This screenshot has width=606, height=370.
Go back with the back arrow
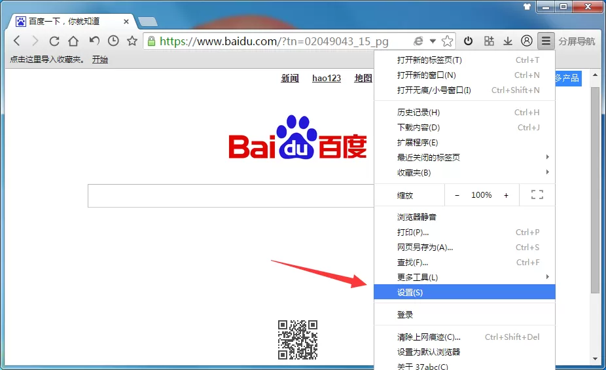tap(16, 41)
